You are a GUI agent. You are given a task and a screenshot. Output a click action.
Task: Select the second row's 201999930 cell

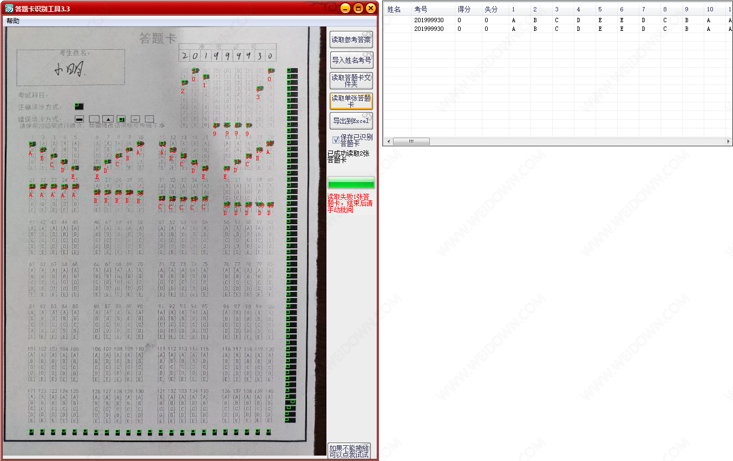click(433, 29)
